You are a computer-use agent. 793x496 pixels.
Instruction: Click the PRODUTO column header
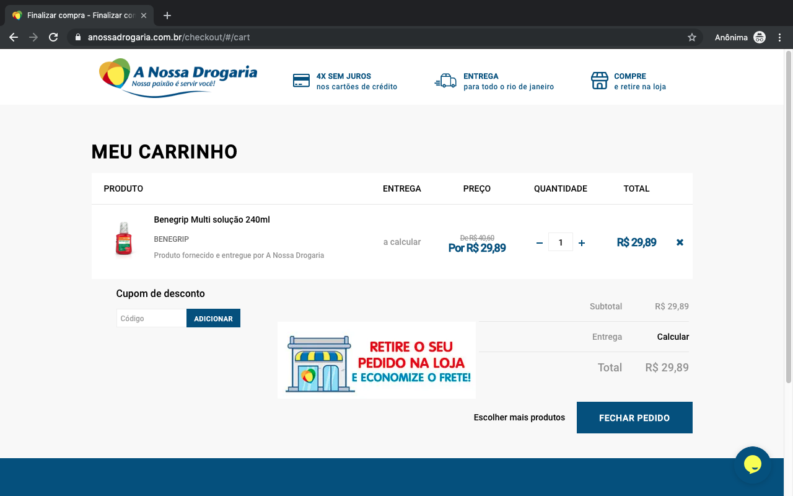123,188
